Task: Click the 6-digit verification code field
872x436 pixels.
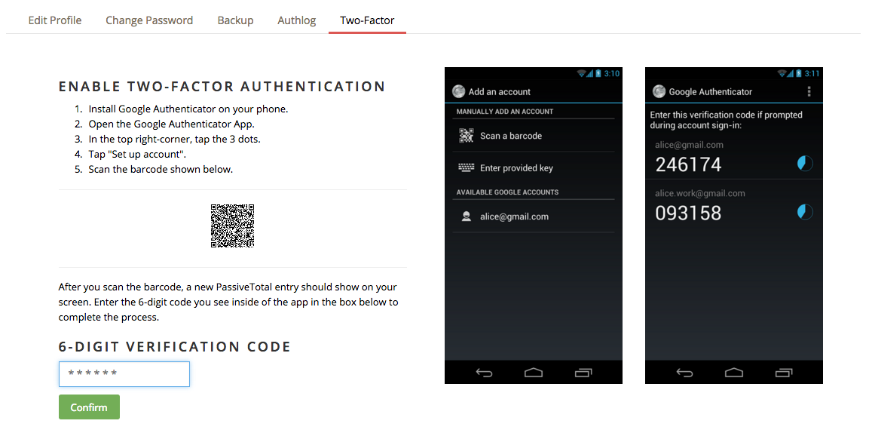Action: tap(124, 374)
